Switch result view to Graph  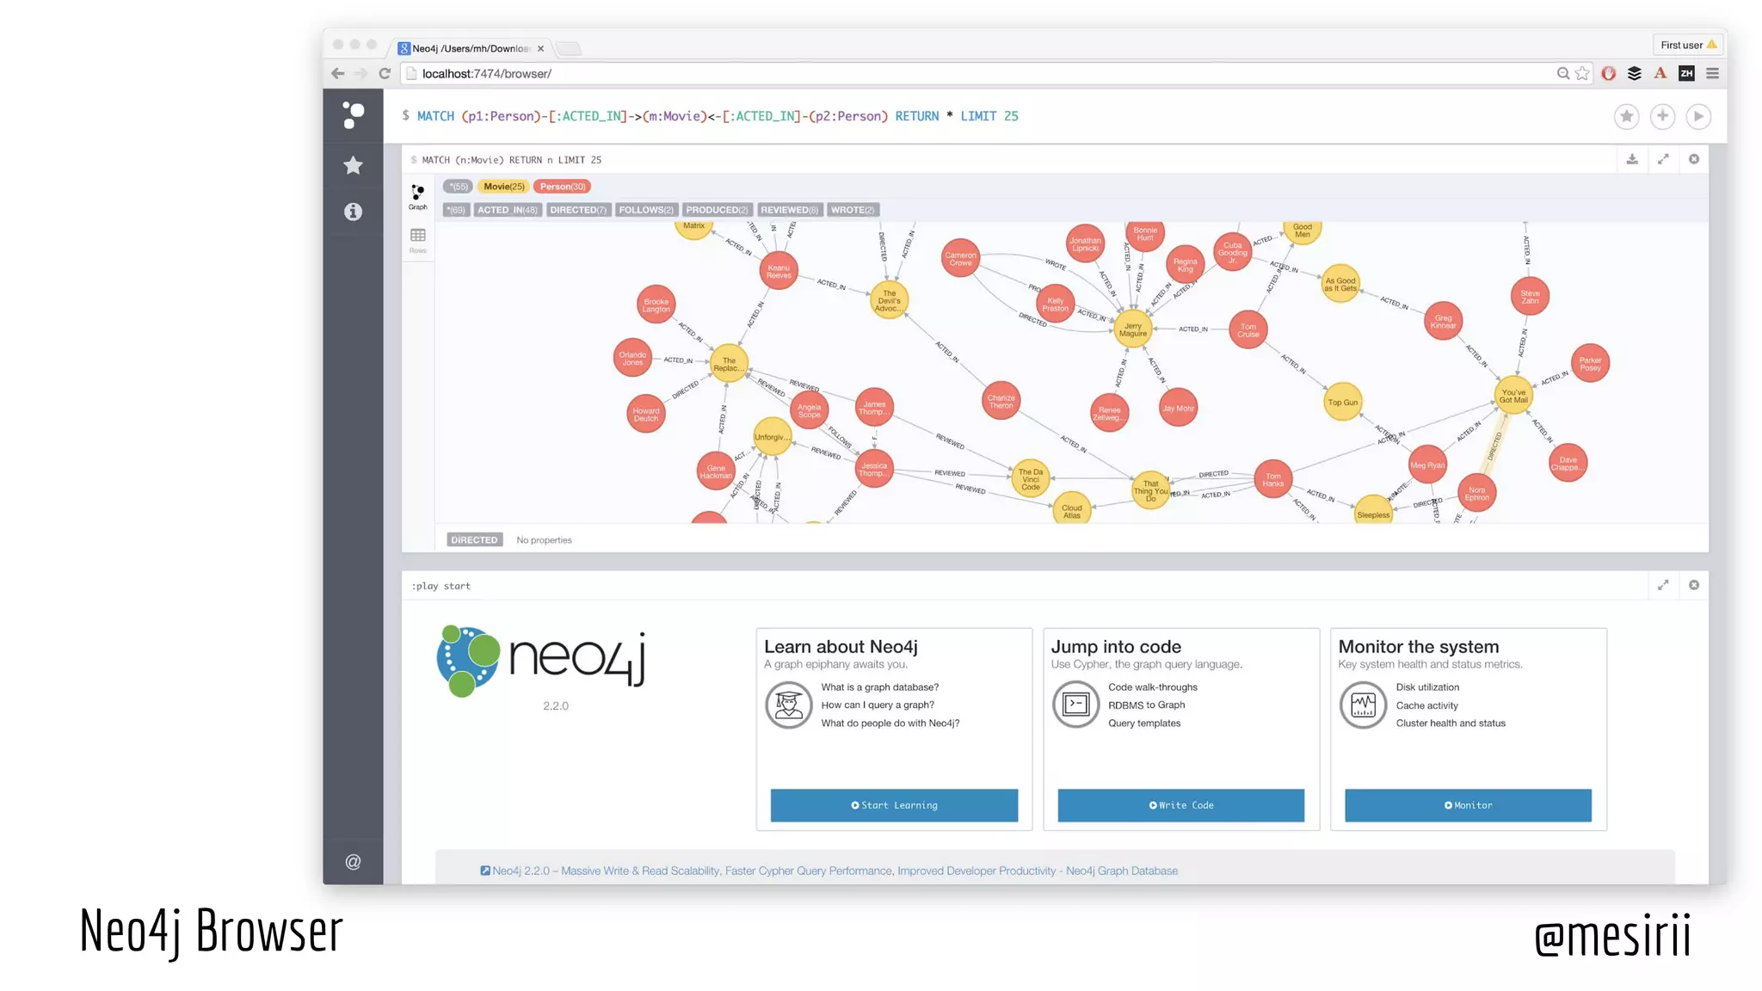tap(418, 196)
